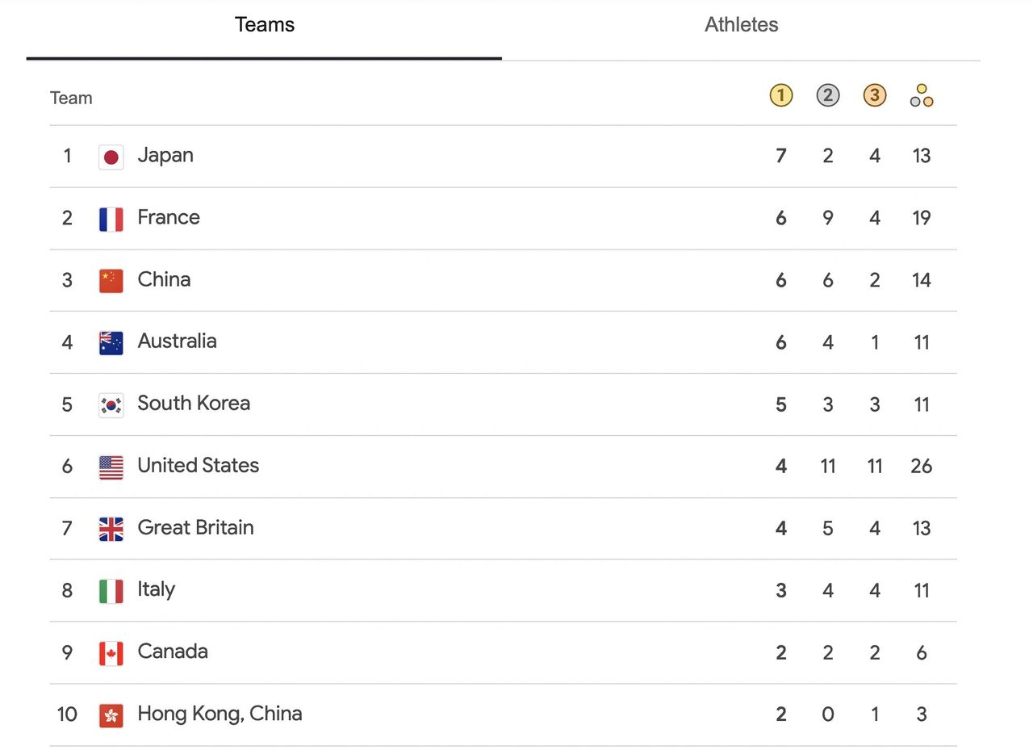Click the gold medal column icon
The height and width of the screenshot is (754, 1033).
(780, 96)
